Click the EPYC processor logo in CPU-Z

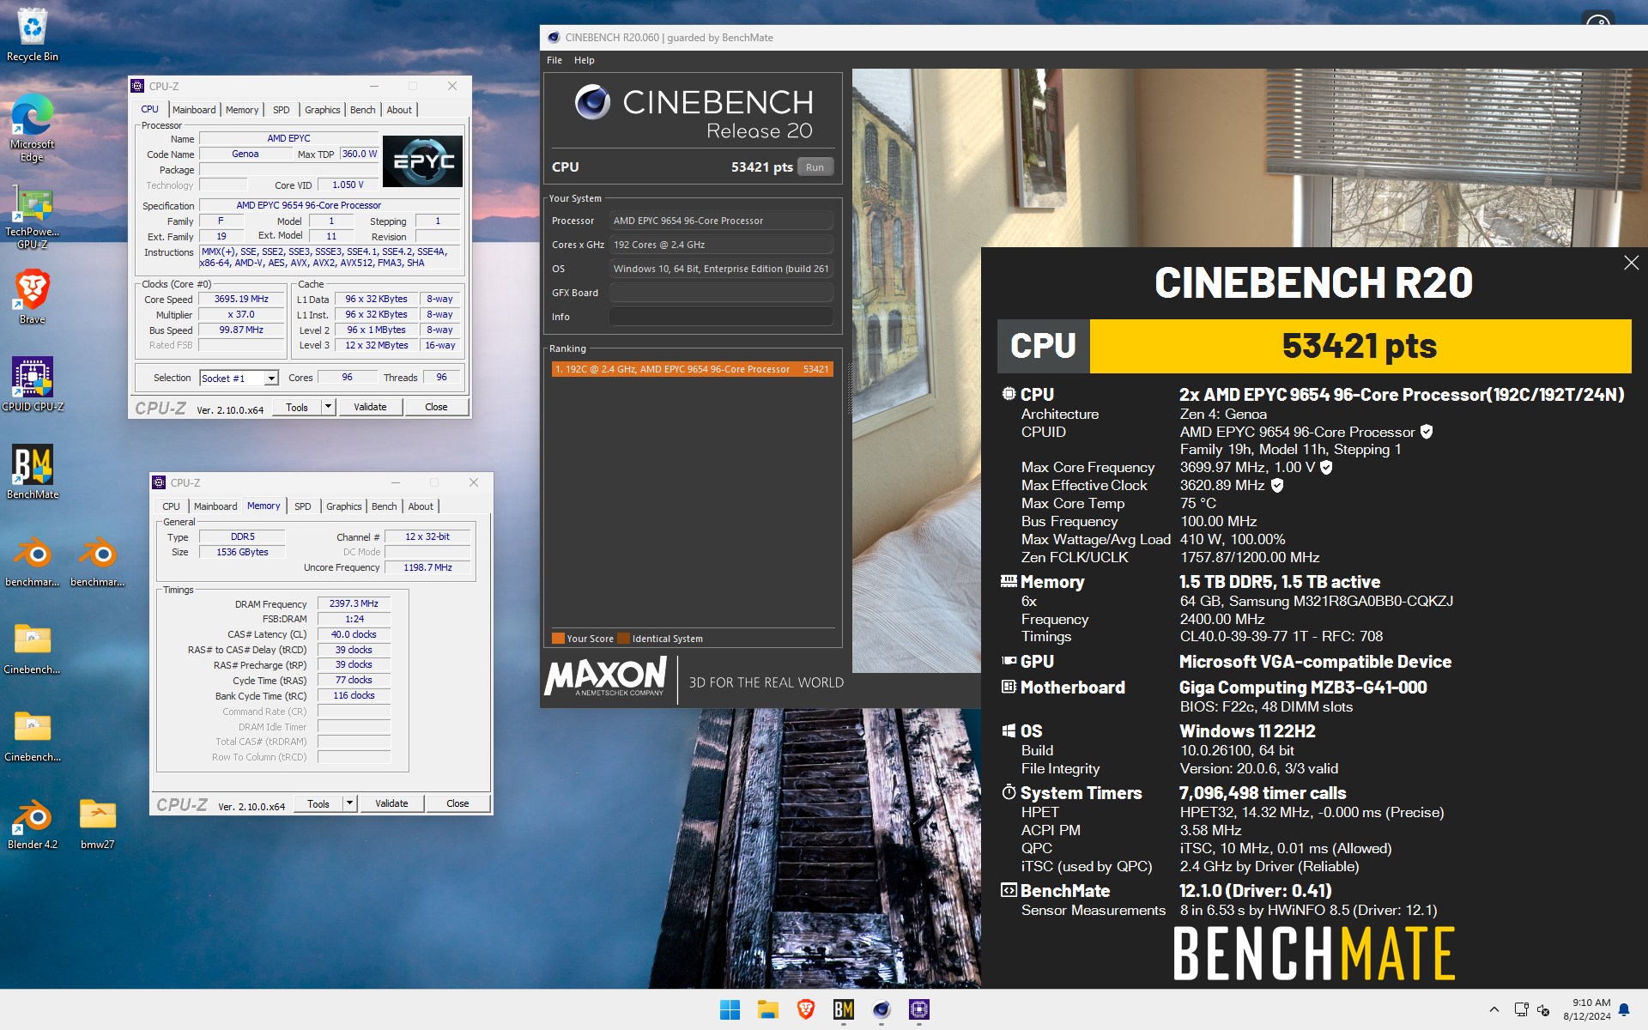click(422, 161)
